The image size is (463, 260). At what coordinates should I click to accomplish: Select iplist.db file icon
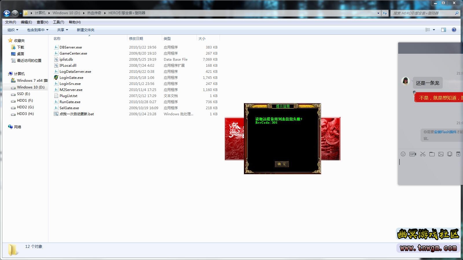56,59
